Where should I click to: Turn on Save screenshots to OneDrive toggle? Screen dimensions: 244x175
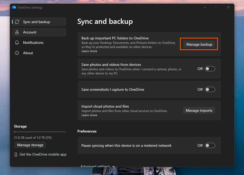[210, 89]
